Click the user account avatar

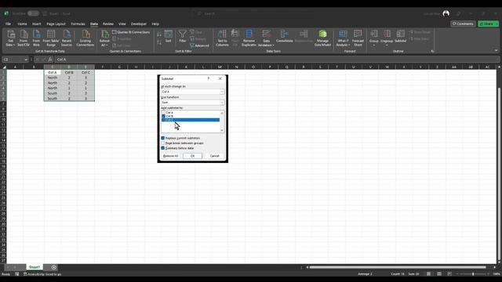tap(446, 13)
